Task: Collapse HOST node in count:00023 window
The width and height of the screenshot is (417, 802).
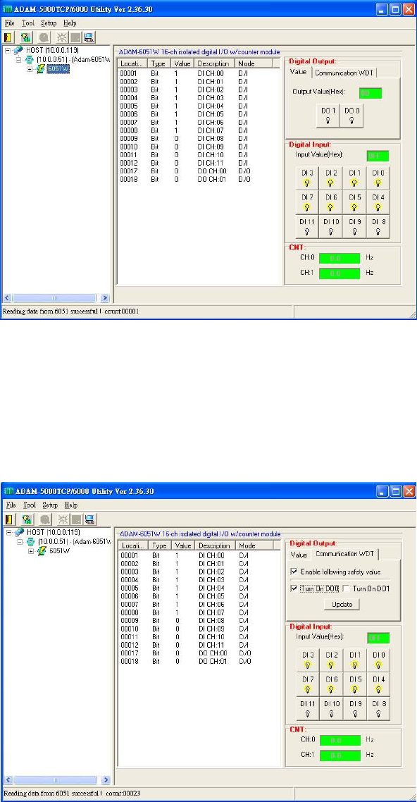Action: pyautogui.click(x=8, y=533)
